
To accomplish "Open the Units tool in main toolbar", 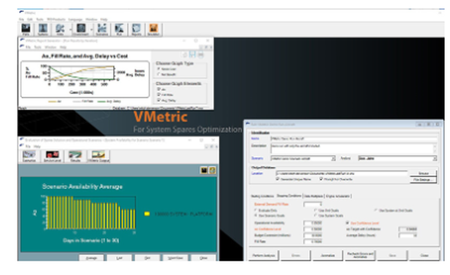I will 60,30.
